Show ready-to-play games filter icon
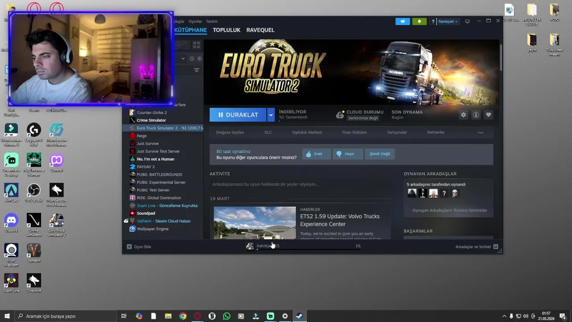572x322 pixels. tap(199, 59)
